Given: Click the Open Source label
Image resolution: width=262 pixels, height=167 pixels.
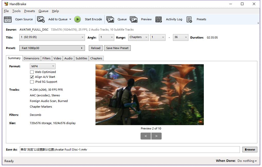Looking at the screenshot, I should tap(24, 19).
